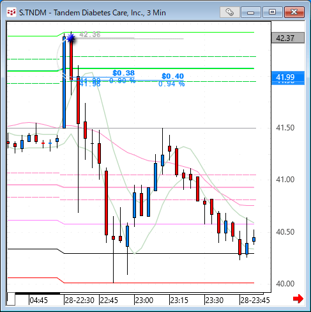Click the 23:30 time axis label
Image resolution: width=311 pixels, height=312 pixels.
(x=215, y=300)
